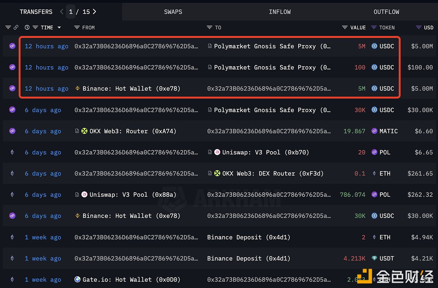
Task: Click OKX logo beside Web3: Router
Action: pyautogui.click(x=85, y=131)
